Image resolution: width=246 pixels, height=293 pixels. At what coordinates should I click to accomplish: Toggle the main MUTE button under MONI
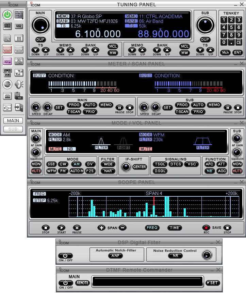click(x=36, y=171)
